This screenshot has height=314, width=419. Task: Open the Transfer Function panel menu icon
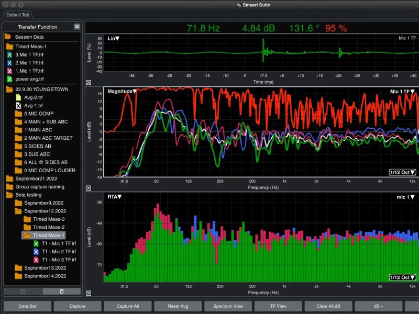(x=77, y=27)
